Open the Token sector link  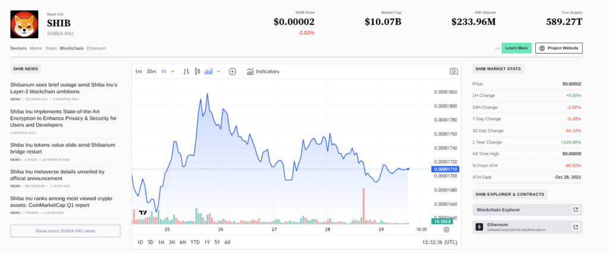51,49
